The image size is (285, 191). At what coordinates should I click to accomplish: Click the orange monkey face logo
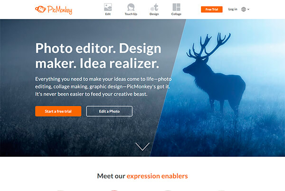pyautogui.click(x=40, y=9)
